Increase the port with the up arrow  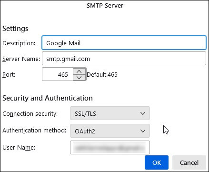coord(79,71)
